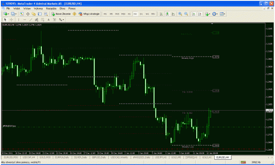The image size is (275, 165).
Task: Click the Templates icon
Action: click(x=221, y=14)
